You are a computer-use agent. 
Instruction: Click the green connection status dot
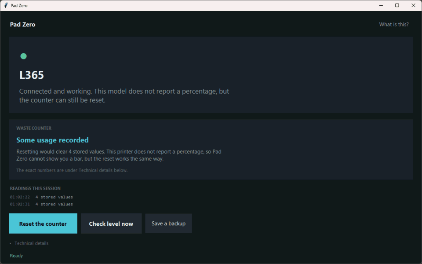pos(23,56)
